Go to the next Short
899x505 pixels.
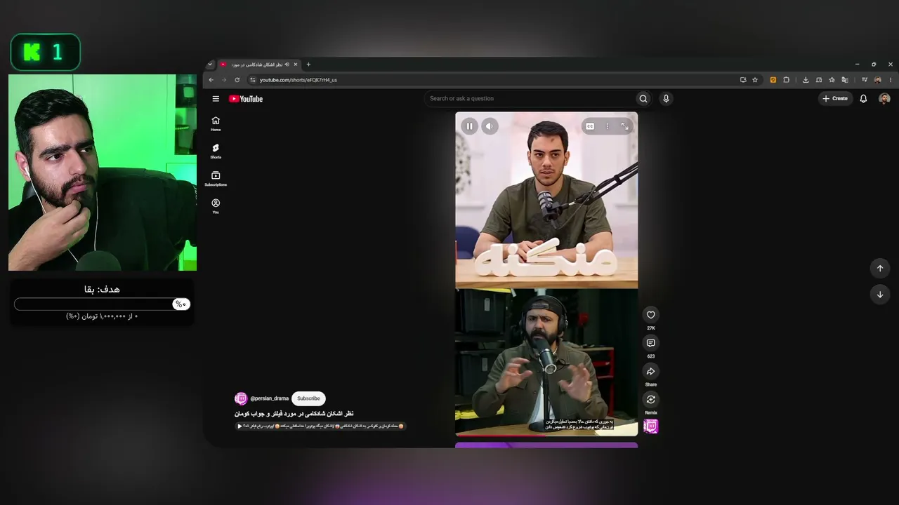[x=880, y=295]
